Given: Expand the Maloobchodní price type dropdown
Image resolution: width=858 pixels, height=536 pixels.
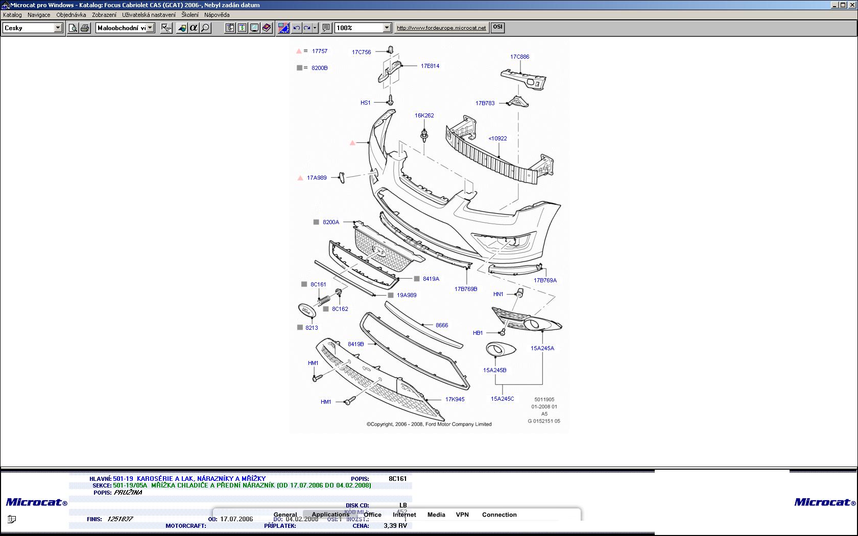Looking at the screenshot, I should (150, 28).
